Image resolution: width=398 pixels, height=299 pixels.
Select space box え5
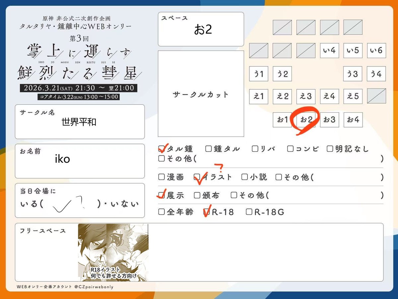click(x=353, y=96)
